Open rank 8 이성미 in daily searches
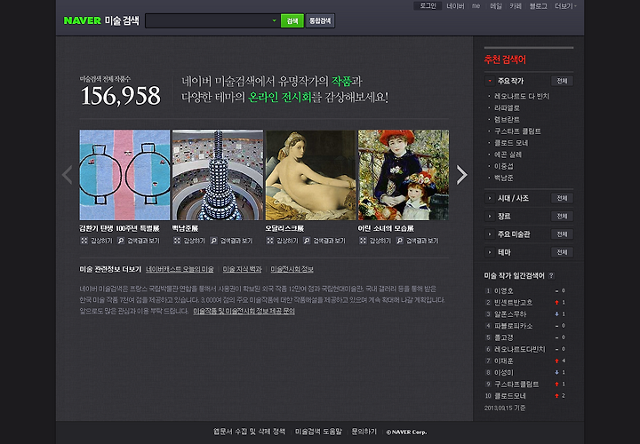The image size is (640, 444). pyautogui.click(x=504, y=373)
